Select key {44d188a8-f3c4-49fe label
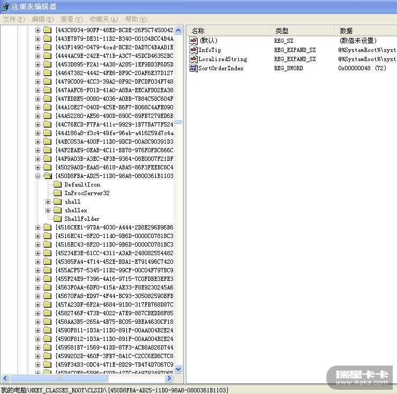The height and width of the screenshot is (394, 397). [x=114, y=133]
